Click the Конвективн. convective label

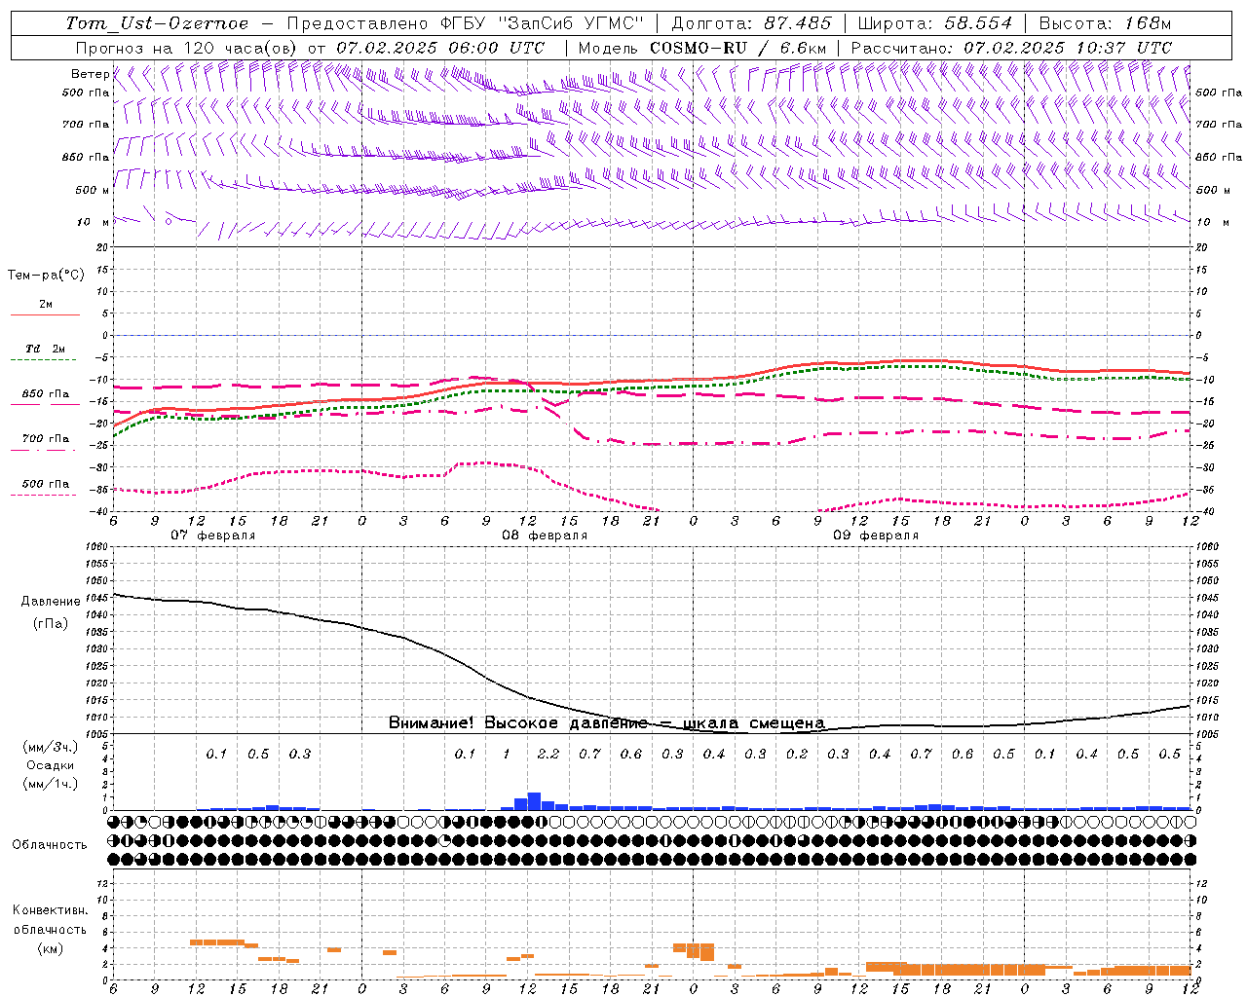[50, 910]
